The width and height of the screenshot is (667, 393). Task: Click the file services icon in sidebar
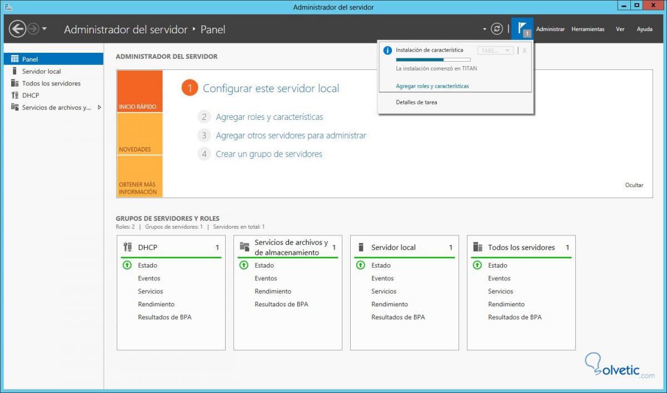[x=15, y=108]
